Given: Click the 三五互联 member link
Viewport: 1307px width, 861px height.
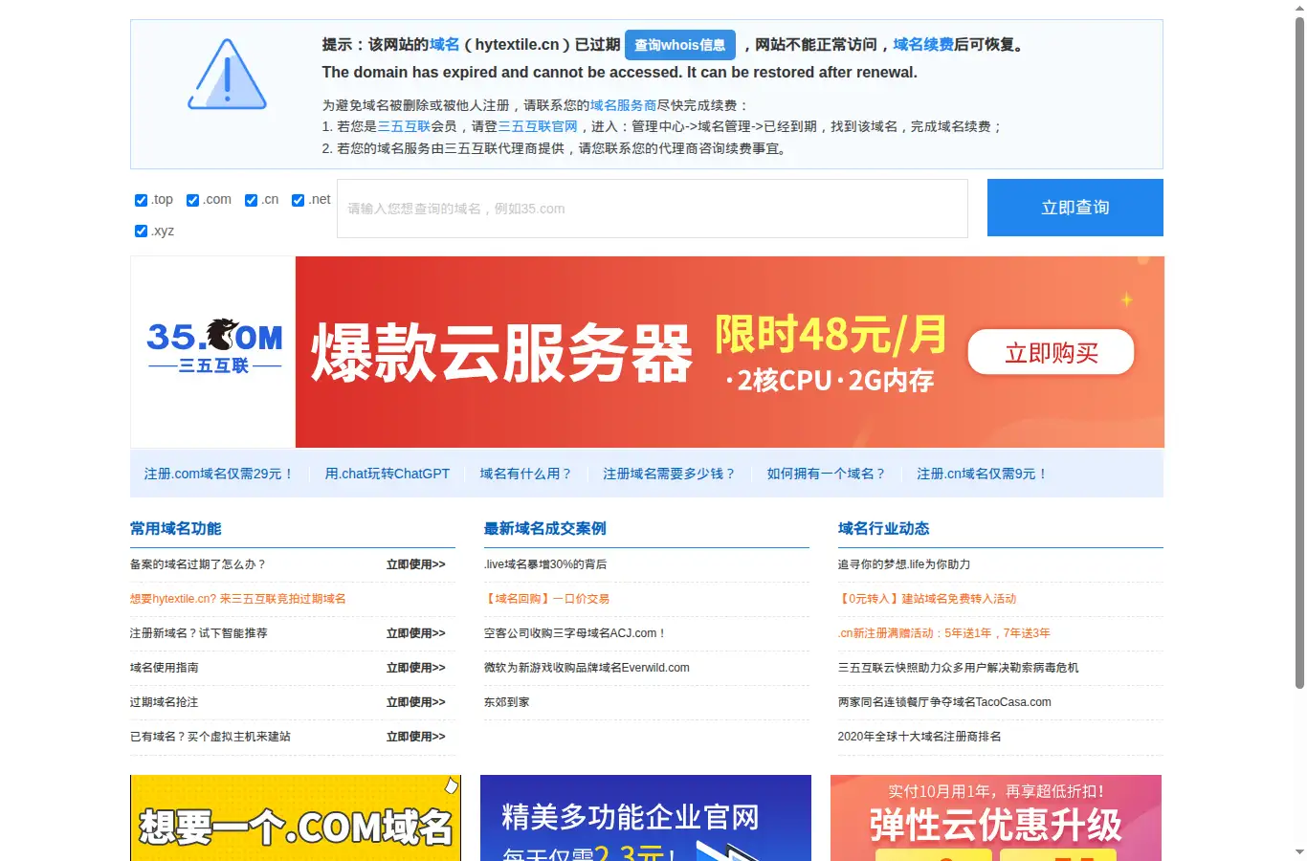Looking at the screenshot, I should point(404,126).
